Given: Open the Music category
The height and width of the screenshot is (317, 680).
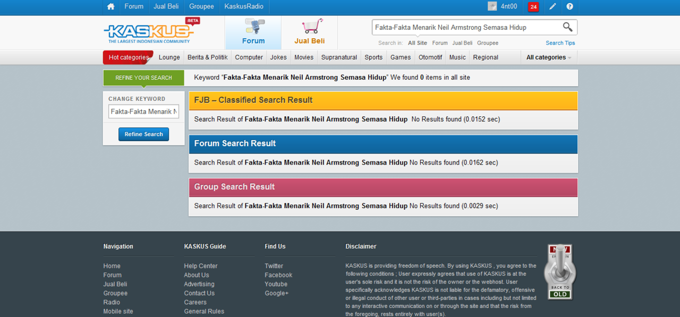Looking at the screenshot, I should [x=457, y=57].
